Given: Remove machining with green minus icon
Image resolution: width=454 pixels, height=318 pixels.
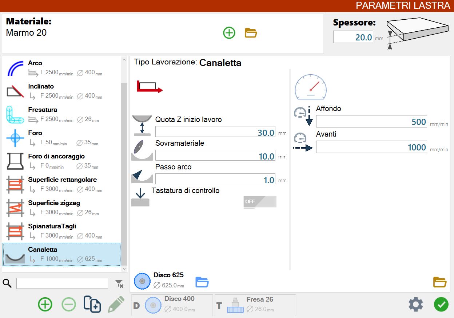Looking at the screenshot, I should click(x=69, y=304).
